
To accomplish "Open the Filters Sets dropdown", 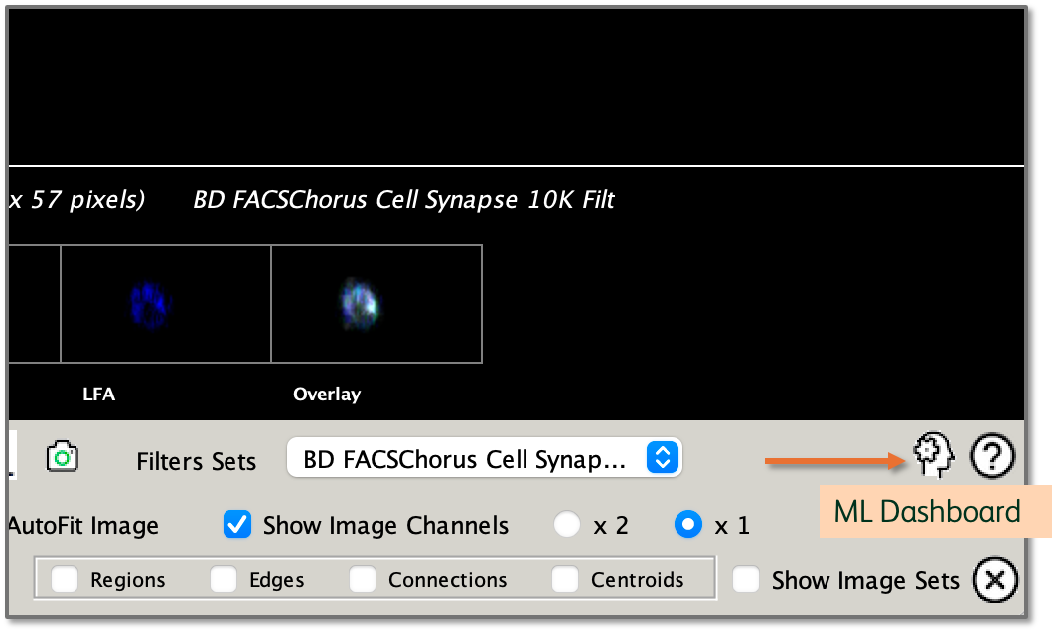I will point(484,458).
